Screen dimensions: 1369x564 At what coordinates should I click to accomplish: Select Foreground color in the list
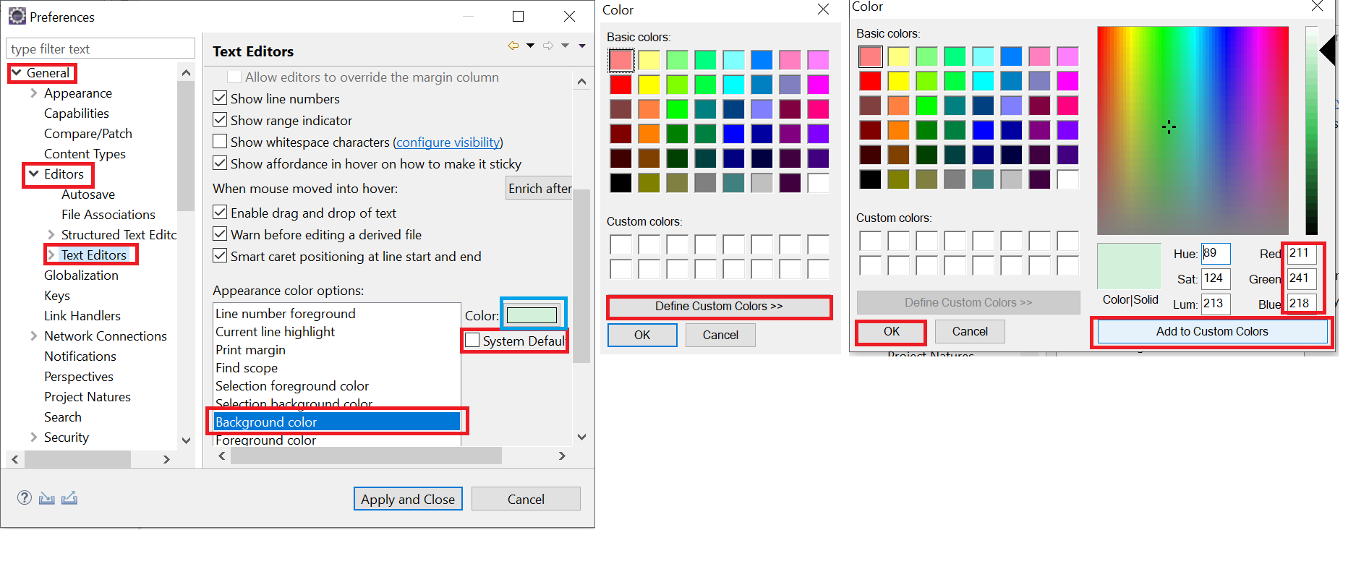(266, 440)
